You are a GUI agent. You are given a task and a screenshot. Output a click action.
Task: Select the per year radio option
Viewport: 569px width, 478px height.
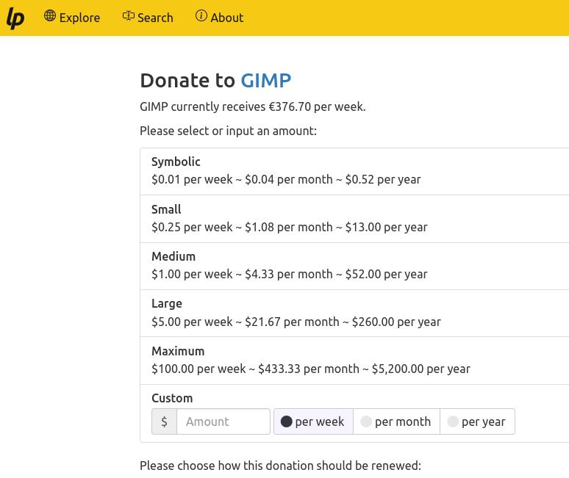[477, 421]
